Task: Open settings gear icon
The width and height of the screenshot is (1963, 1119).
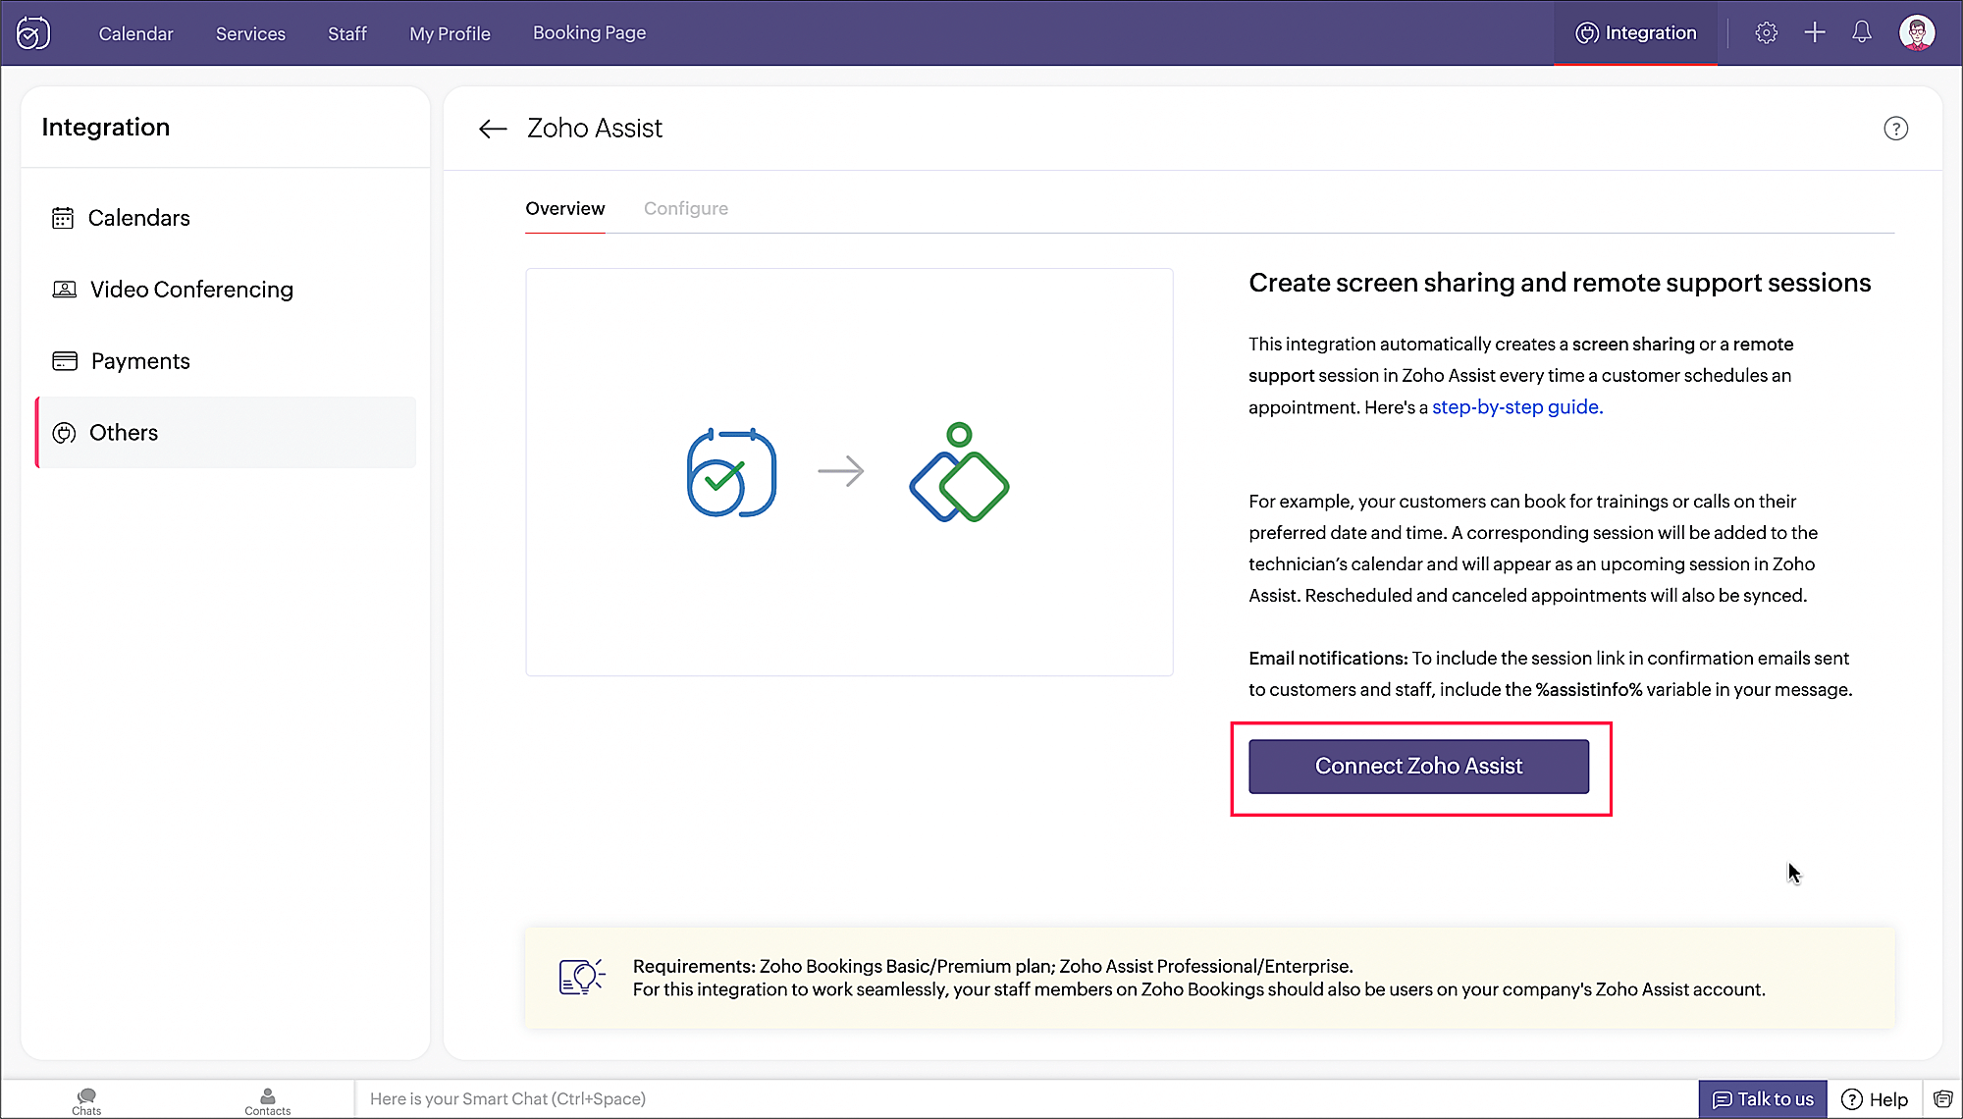Action: tap(1766, 32)
